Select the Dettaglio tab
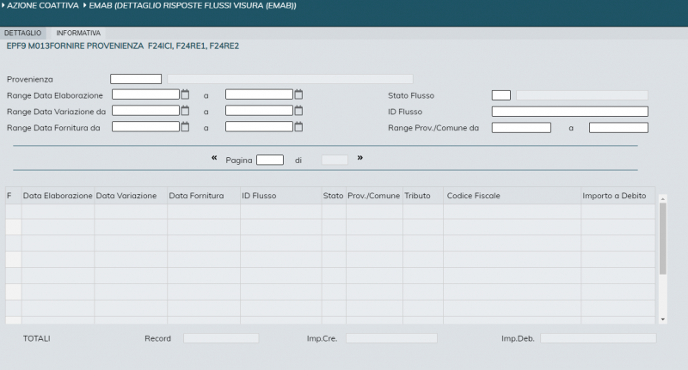The image size is (688, 370). (x=22, y=33)
